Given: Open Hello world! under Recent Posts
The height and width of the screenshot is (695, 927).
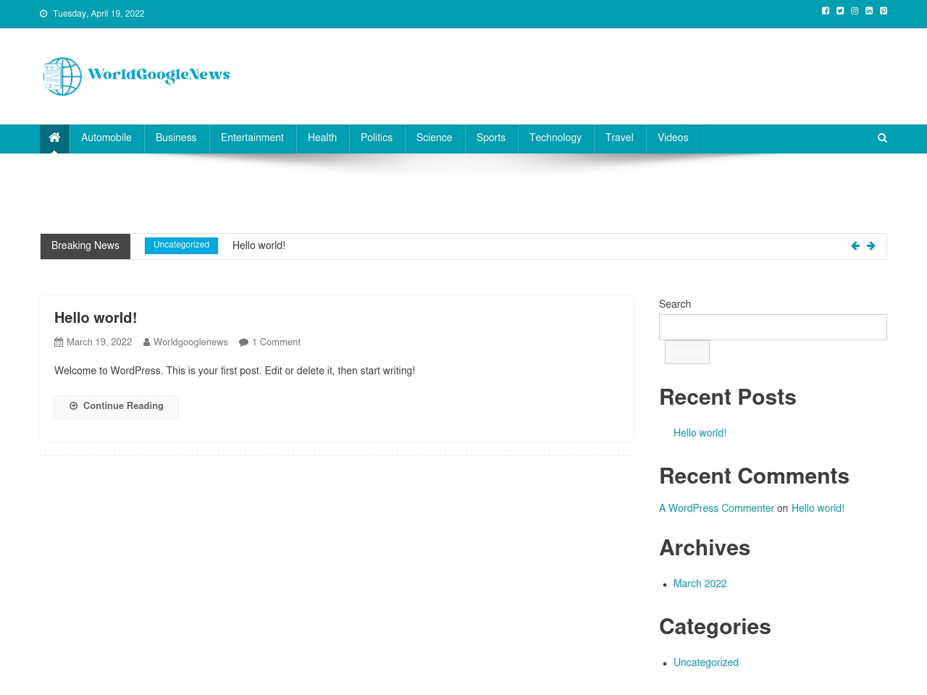Looking at the screenshot, I should click(700, 433).
